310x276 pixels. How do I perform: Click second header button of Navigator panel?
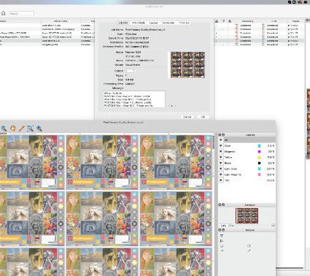coord(223,204)
